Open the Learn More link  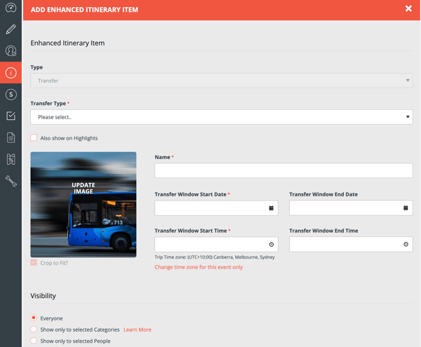tap(138, 329)
